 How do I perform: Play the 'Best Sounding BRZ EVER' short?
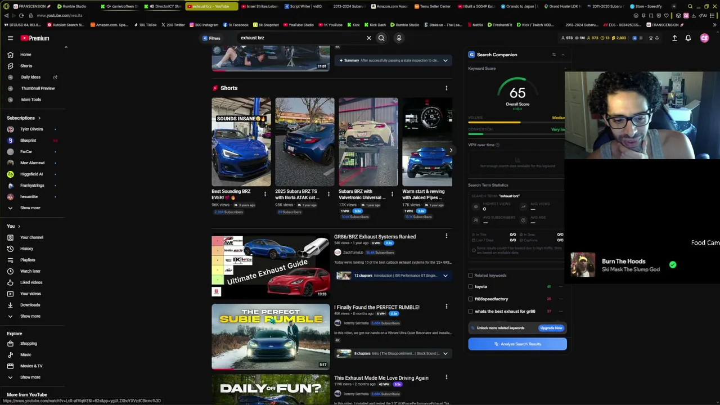(241, 142)
